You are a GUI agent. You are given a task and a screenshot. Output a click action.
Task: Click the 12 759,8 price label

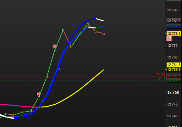tap(174, 70)
